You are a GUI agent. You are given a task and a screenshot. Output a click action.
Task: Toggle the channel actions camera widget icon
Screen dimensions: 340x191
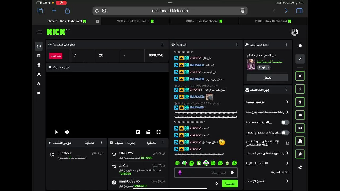pyautogui.click(x=300, y=141)
